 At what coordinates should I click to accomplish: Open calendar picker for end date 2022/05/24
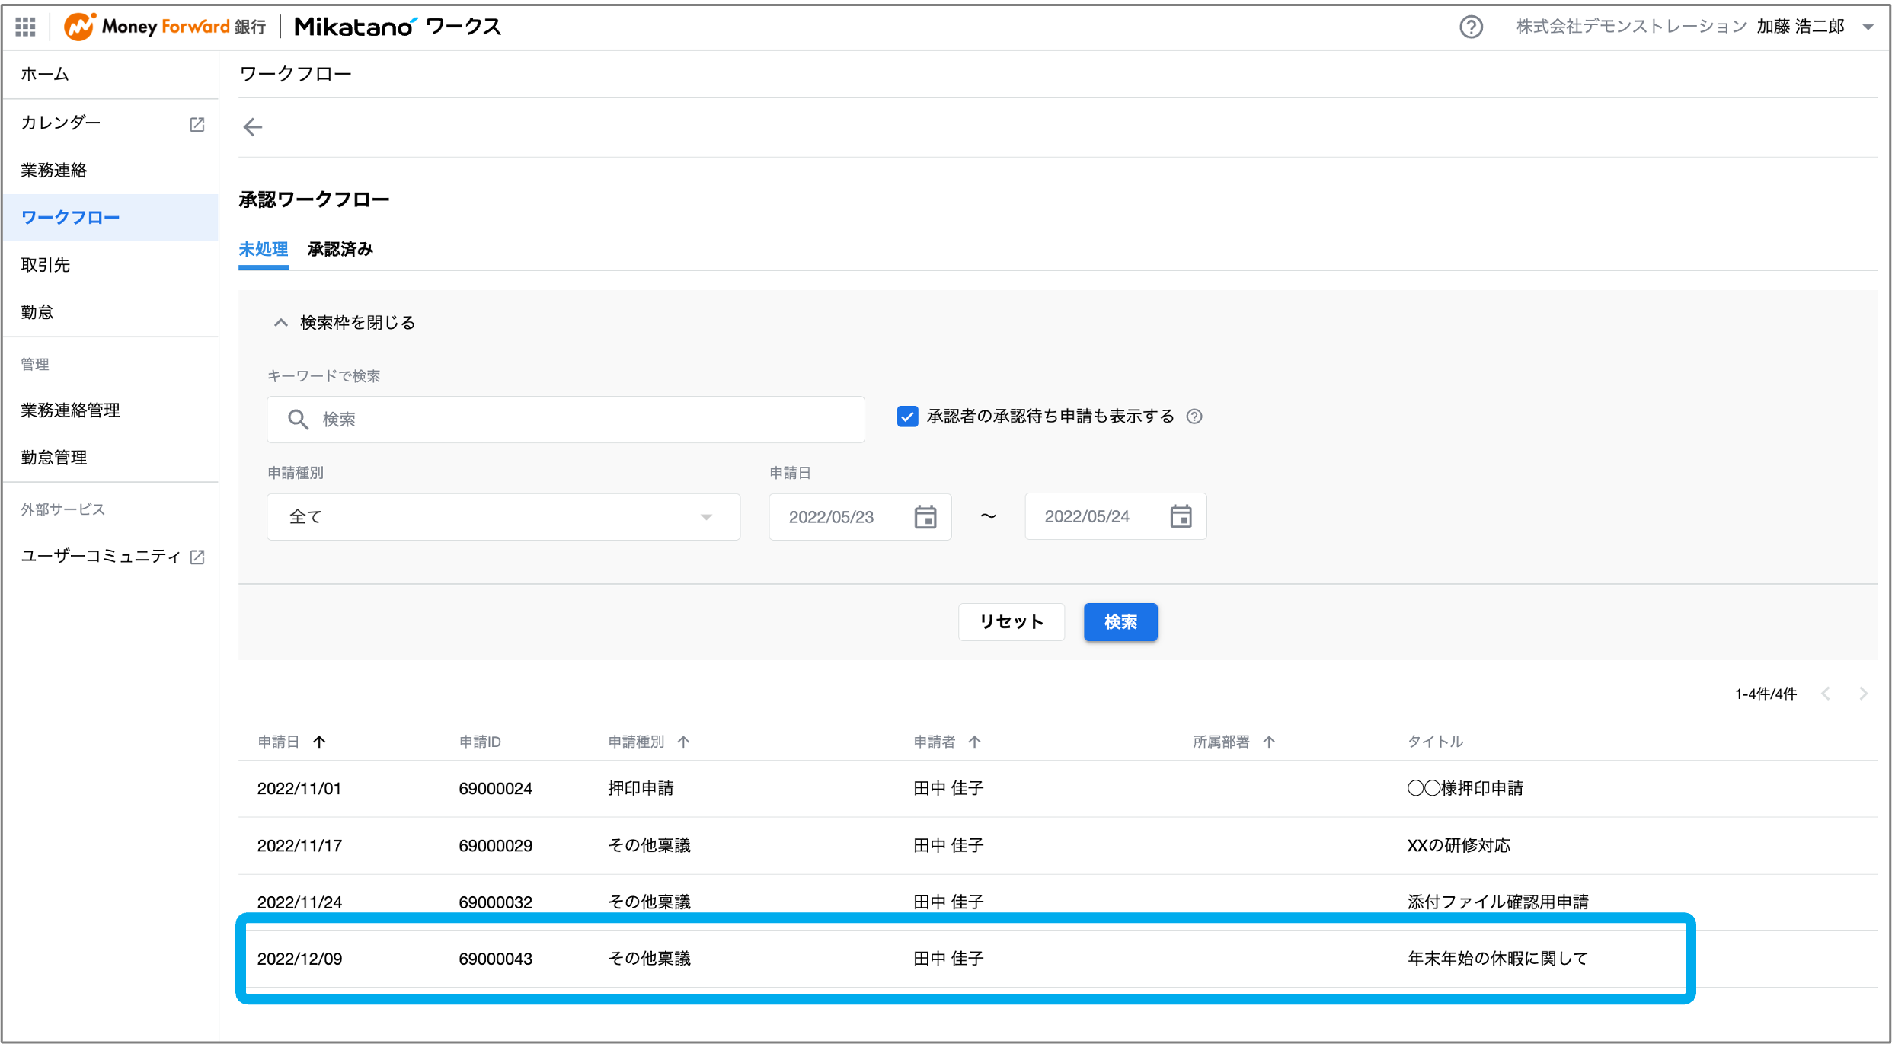[1181, 516]
